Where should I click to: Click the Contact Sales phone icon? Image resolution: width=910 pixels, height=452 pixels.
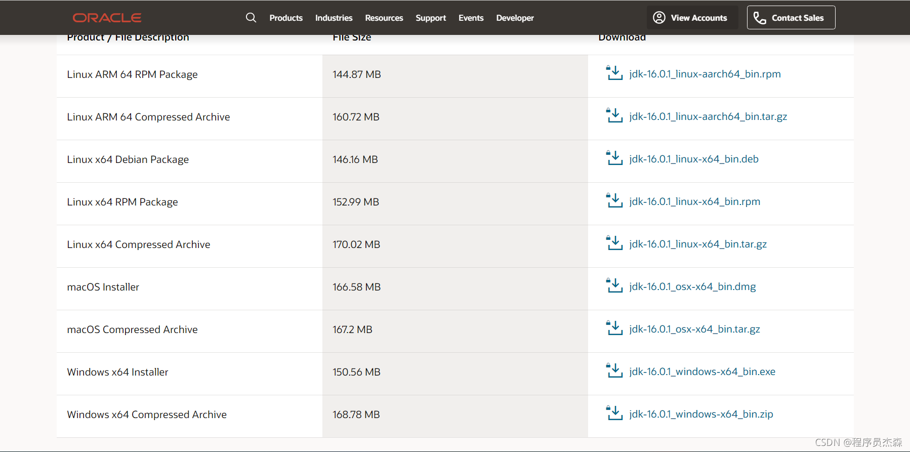760,18
